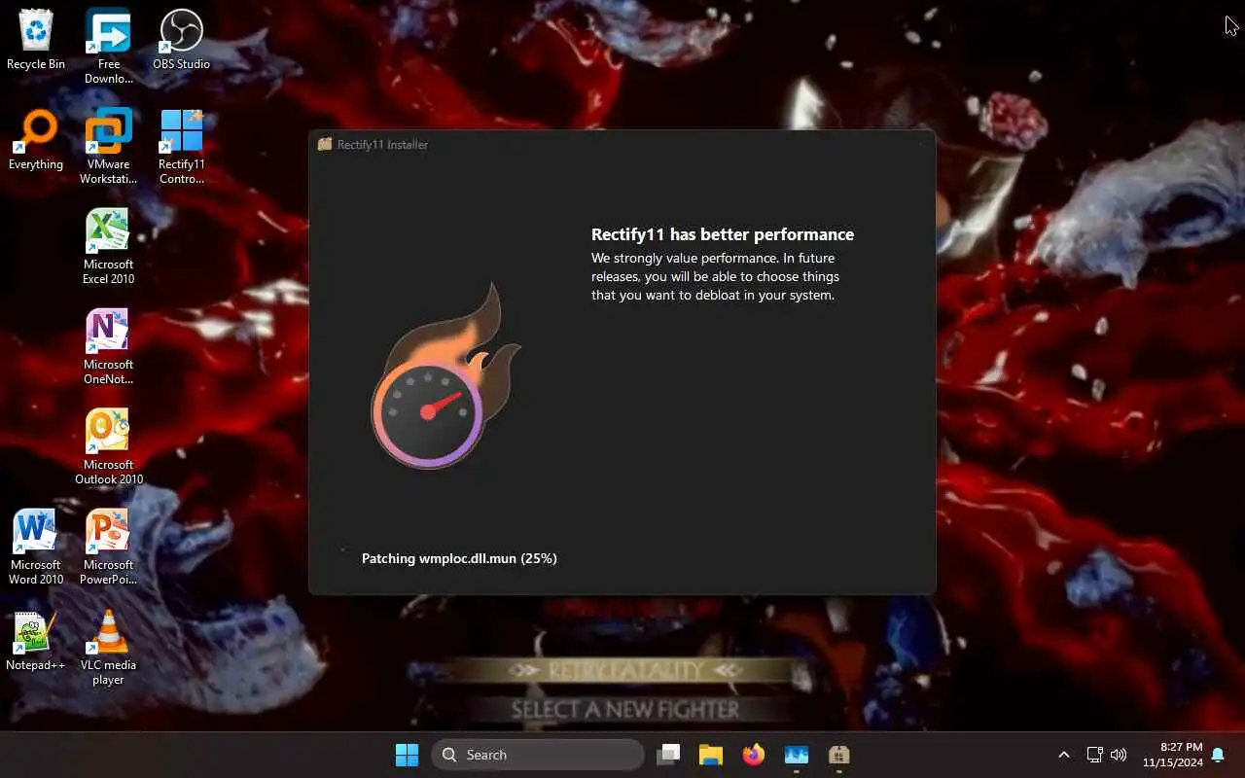
Task: Select the Microsoft OneNote desktop shortcut
Action: [x=108, y=347]
